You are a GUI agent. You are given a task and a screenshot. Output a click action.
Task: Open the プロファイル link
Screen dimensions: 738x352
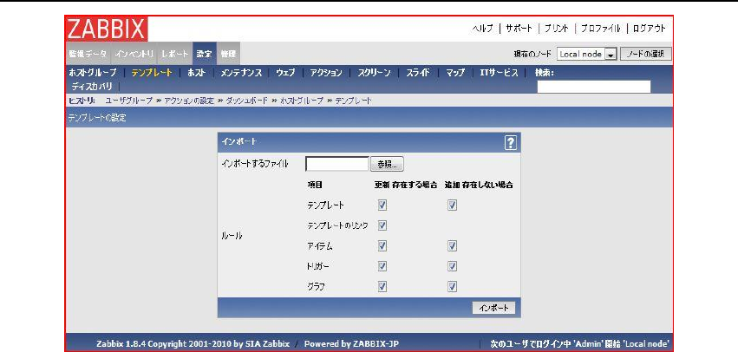(601, 29)
